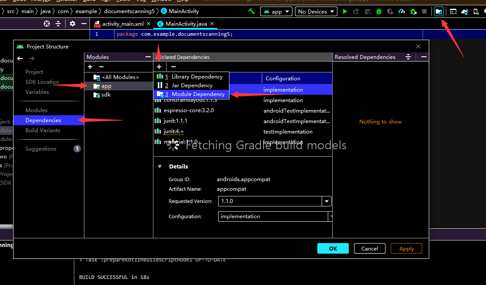The width and height of the screenshot is (486, 285).
Task: Click the project pane hide minus icon
Action: click(x=83, y=24)
